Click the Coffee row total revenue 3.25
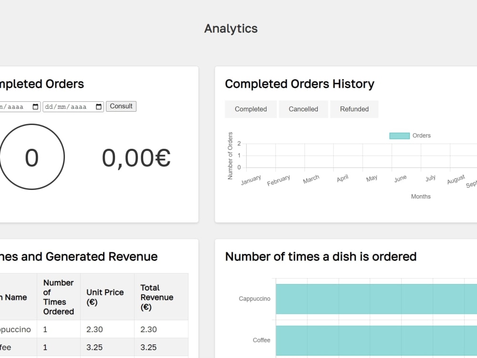This screenshot has width=477, height=358. coord(148,347)
